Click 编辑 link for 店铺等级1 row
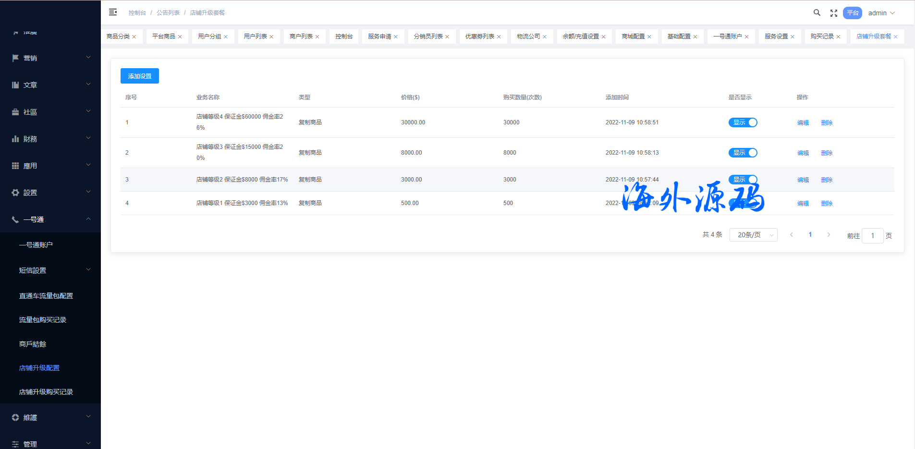915x449 pixels. point(803,204)
